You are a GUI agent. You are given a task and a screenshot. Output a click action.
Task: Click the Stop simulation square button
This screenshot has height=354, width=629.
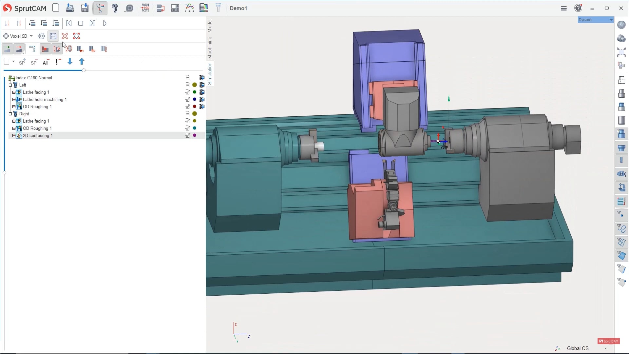81,23
